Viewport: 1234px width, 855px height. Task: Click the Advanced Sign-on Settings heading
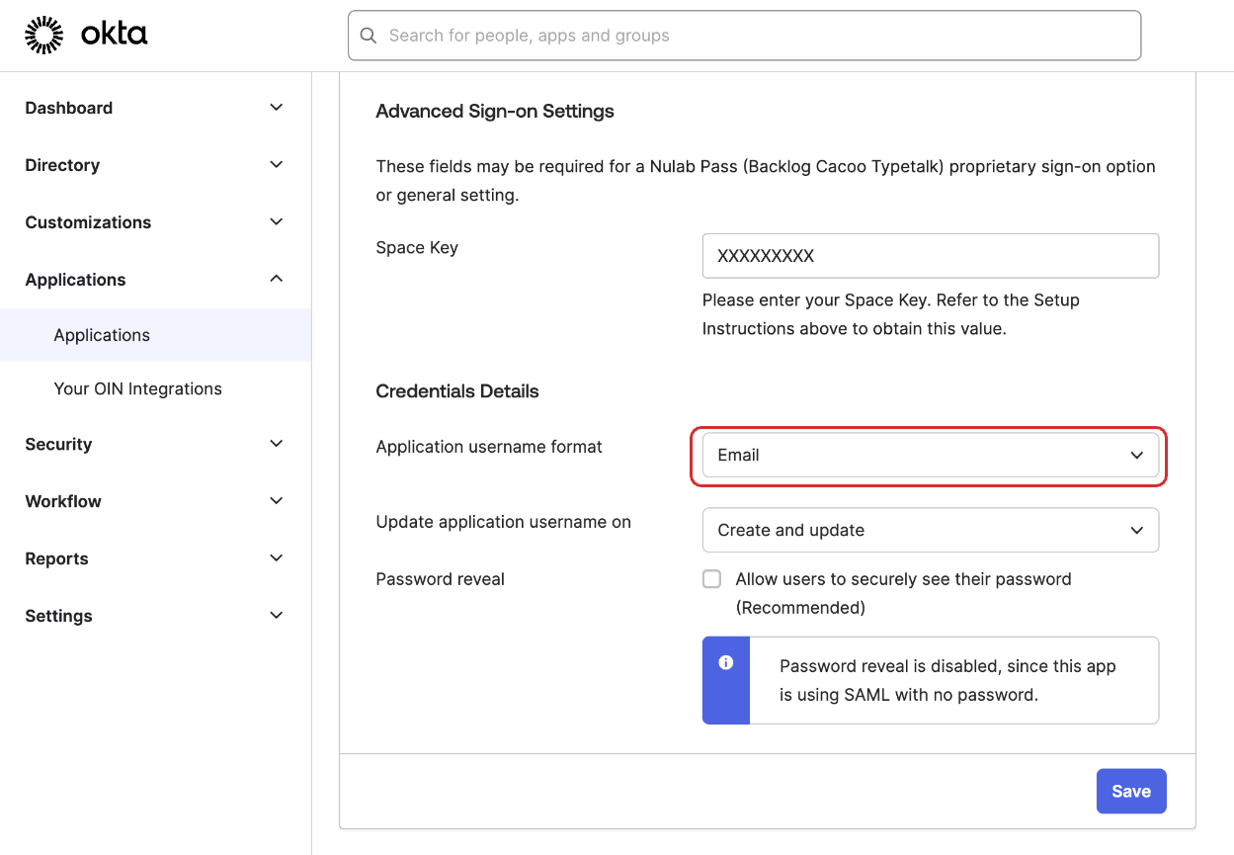pos(495,112)
